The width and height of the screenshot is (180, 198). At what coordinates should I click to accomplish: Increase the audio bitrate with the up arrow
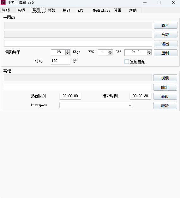click(x=68, y=51)
